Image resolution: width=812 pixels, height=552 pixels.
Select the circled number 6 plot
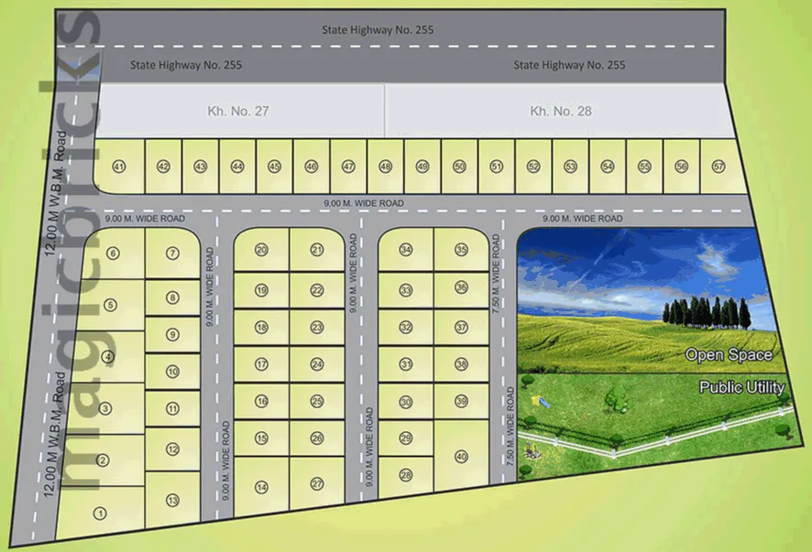pos(114,254)
